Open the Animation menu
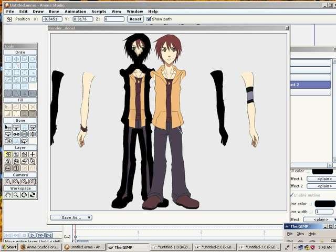Viewport: 336px width, 252px height. [75, 11]
